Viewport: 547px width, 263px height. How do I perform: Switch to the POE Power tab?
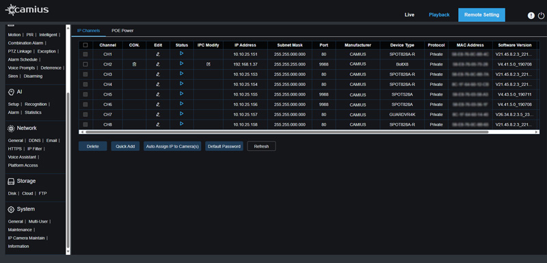(x=122, y=31)
